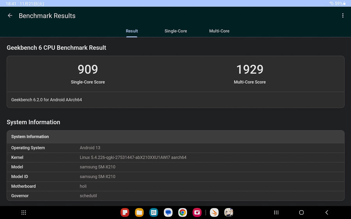Screen dimensions: 351x219
Task: Open the My Files folder app
Action: click(x=139, y=212)
